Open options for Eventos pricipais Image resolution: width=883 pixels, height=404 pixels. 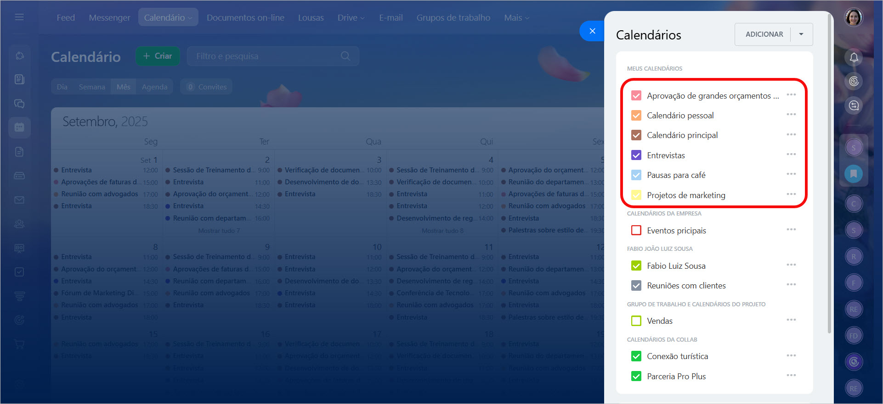pos(791,230)
